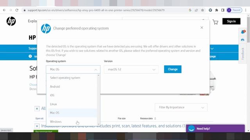Open the shopping cart

pyautogui.click(x=215, y=22)
